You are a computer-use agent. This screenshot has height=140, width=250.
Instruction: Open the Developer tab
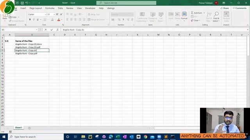[x=90, y=8]
